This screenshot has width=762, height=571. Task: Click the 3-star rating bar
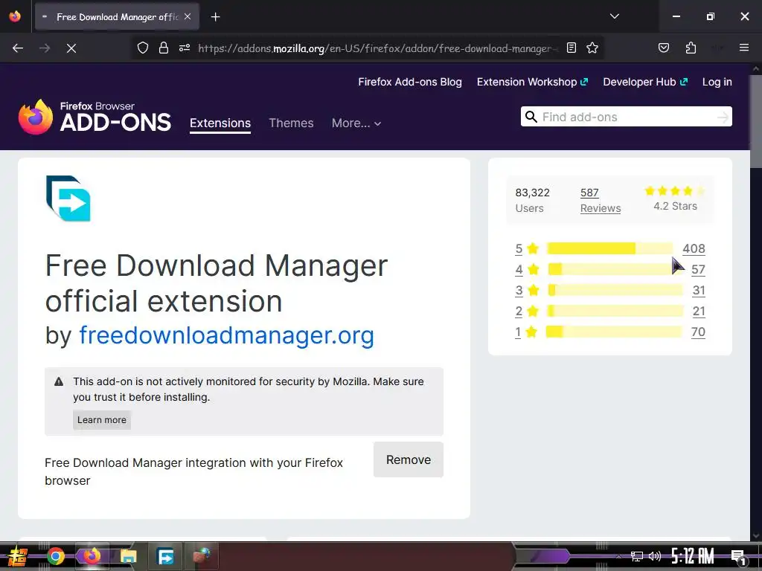coord(615,291)
